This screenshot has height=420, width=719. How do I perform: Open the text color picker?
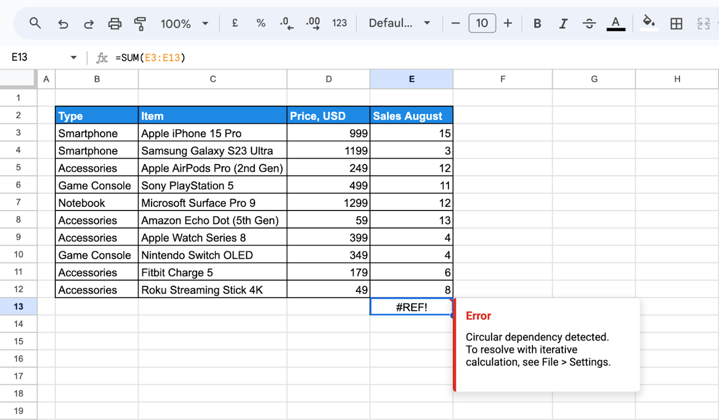pyautogui.click(x=616, y=24)
